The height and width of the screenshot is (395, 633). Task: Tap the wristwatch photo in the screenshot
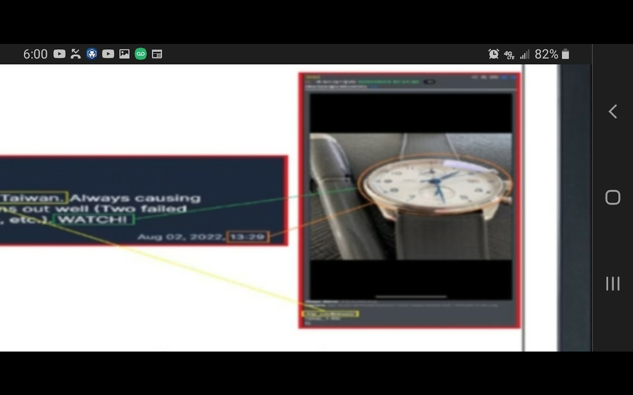[411, 196]
